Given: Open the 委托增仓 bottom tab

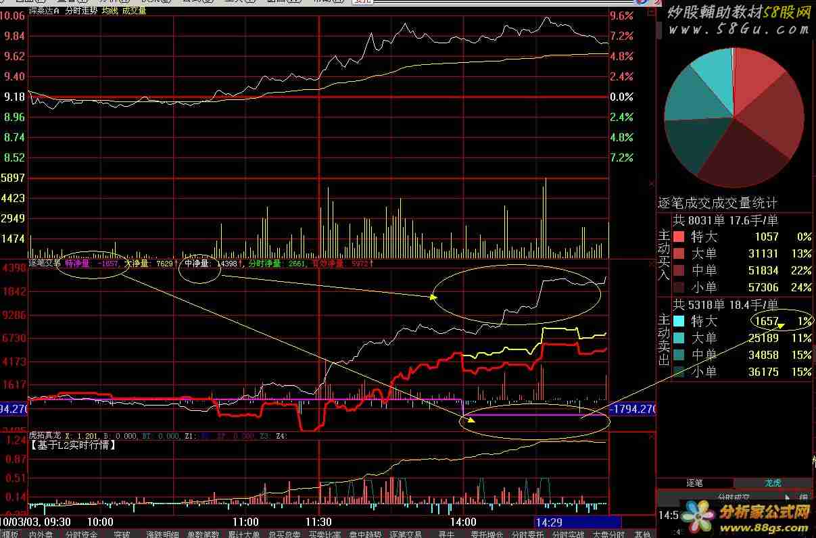Looking at the screenshot, I should click(x=487, y=534).
